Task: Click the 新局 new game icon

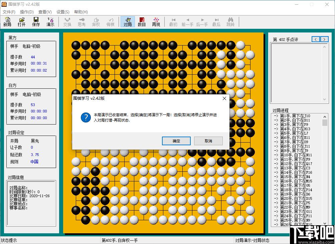Action: coord(7,22)
